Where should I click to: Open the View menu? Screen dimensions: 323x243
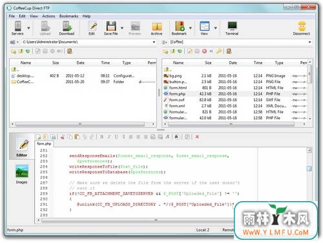click(x=34, y=16)
